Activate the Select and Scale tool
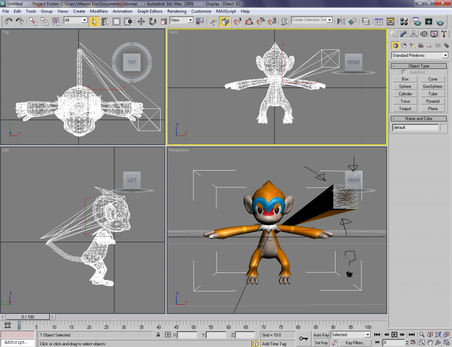This screenshot has height=347, width=452. coord(164,22)
